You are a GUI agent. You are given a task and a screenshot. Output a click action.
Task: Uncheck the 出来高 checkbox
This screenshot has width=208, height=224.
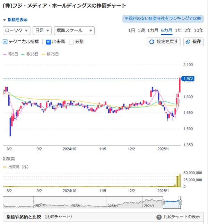49,42
